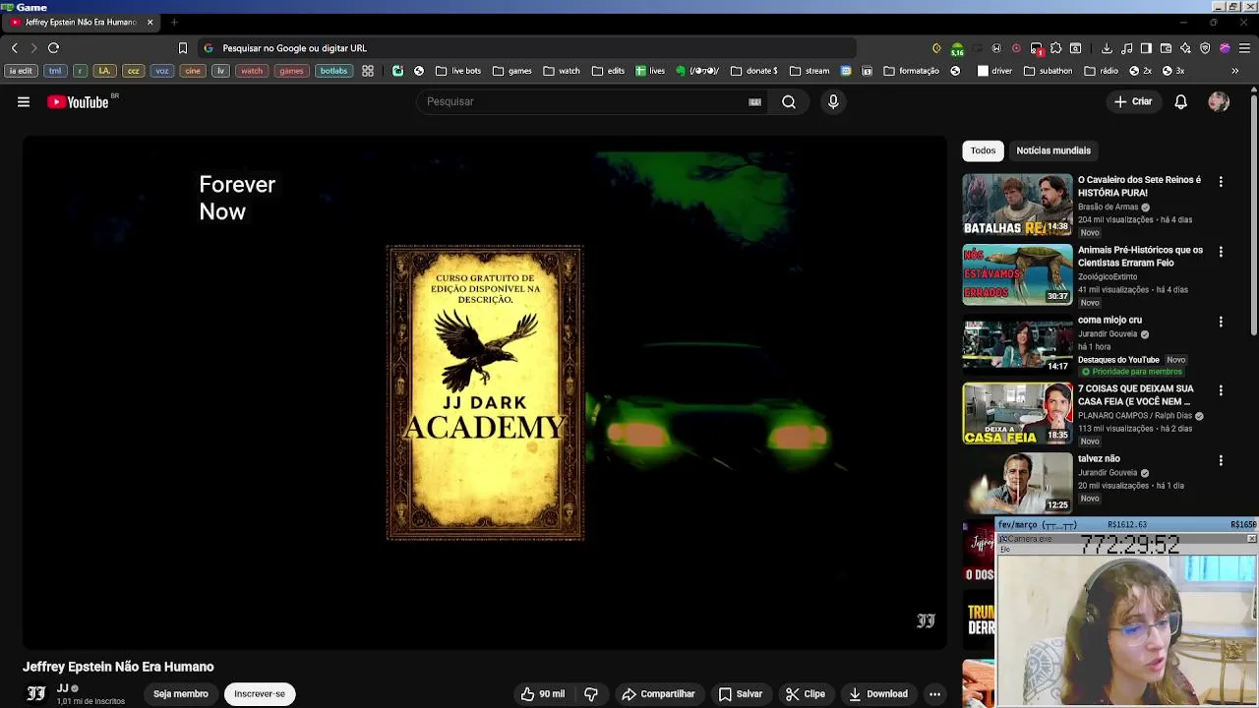Open the live bots bookmark folder
This screenshot has height=708, width=1259.
click(458, 71)
